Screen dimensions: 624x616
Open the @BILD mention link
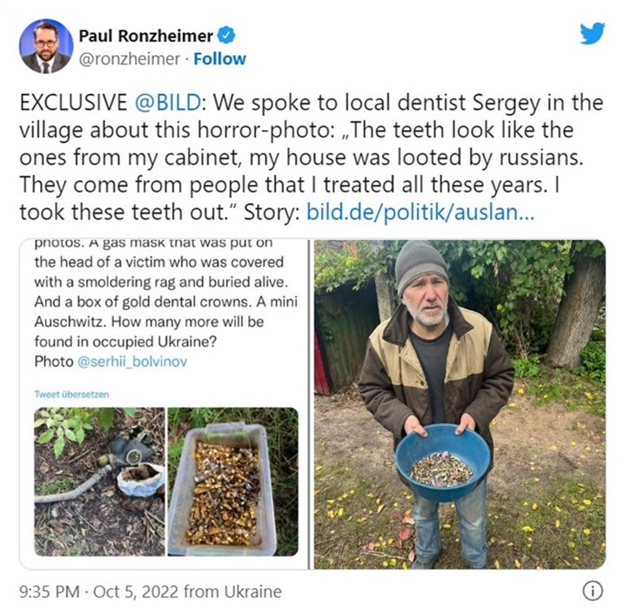point(168,103)
